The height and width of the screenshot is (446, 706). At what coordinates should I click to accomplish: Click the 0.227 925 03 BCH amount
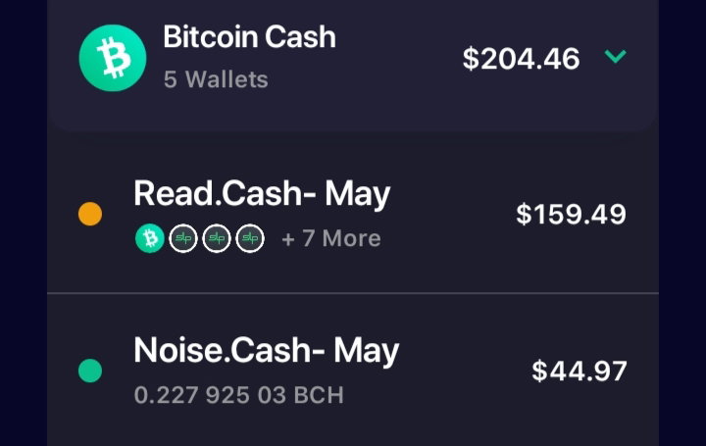click(239, 395)
